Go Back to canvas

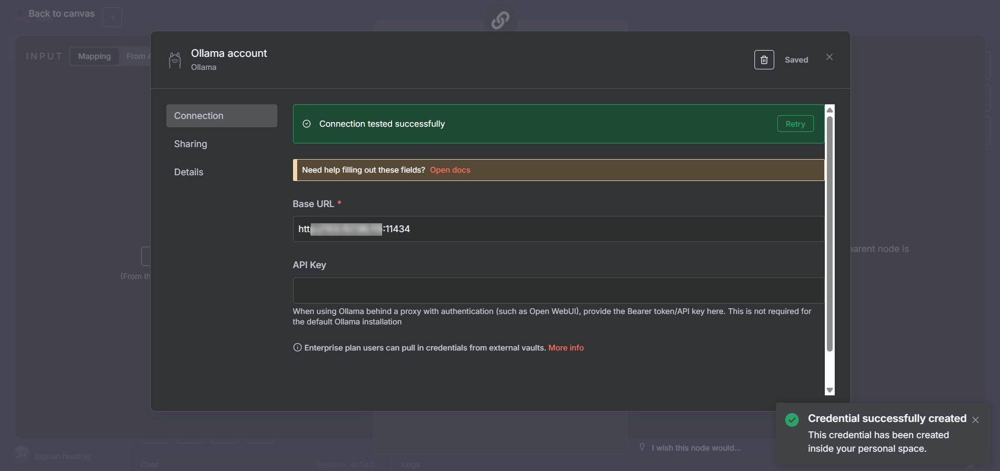tap(62, 14)
